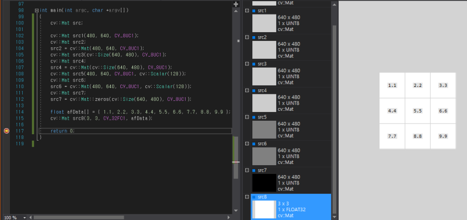467x220 pixels.
Task: Click the code editor vertical scroll down arrow
Action: click(236, 210)
